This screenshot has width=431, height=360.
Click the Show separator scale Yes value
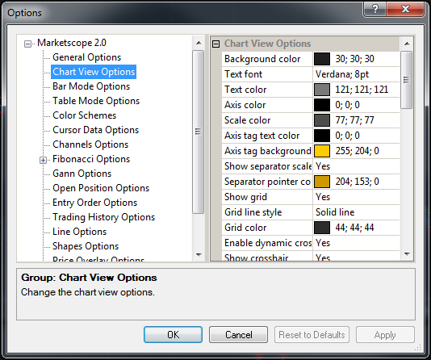point(356,166)
